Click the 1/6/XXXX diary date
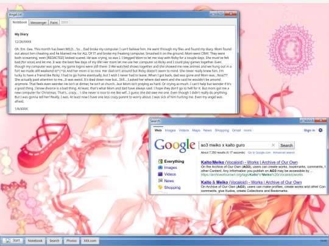Screen dimensions: 329x246 21,109
